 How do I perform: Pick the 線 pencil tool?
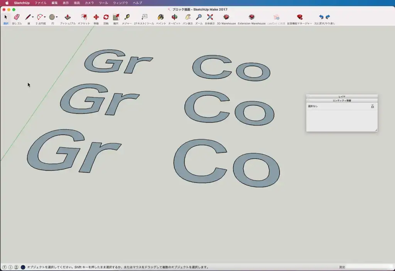28,17
